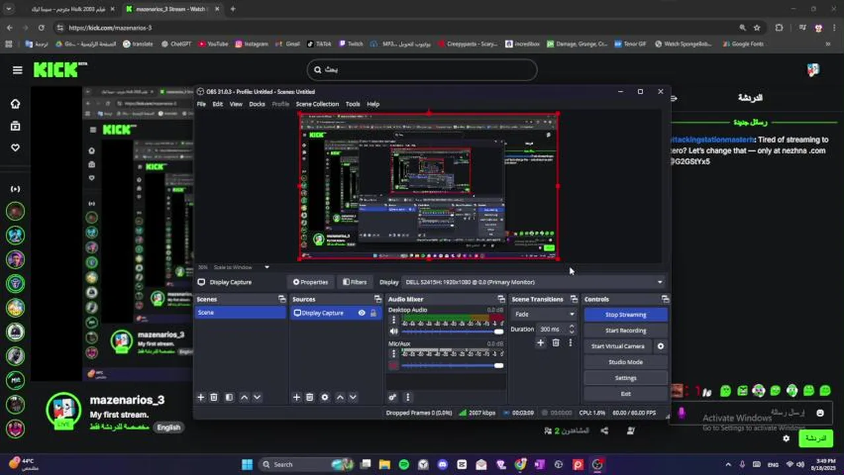The image size is (844, 475).
Task: Open OBS Docks menu
Action: (257, 104)
